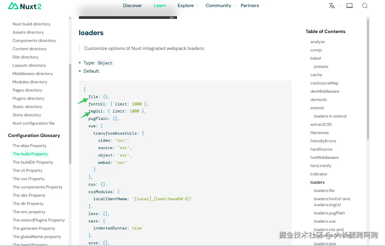Jump to filenames in Table of Contents
The image size is (385, 246).
click(x=320, y=133)
